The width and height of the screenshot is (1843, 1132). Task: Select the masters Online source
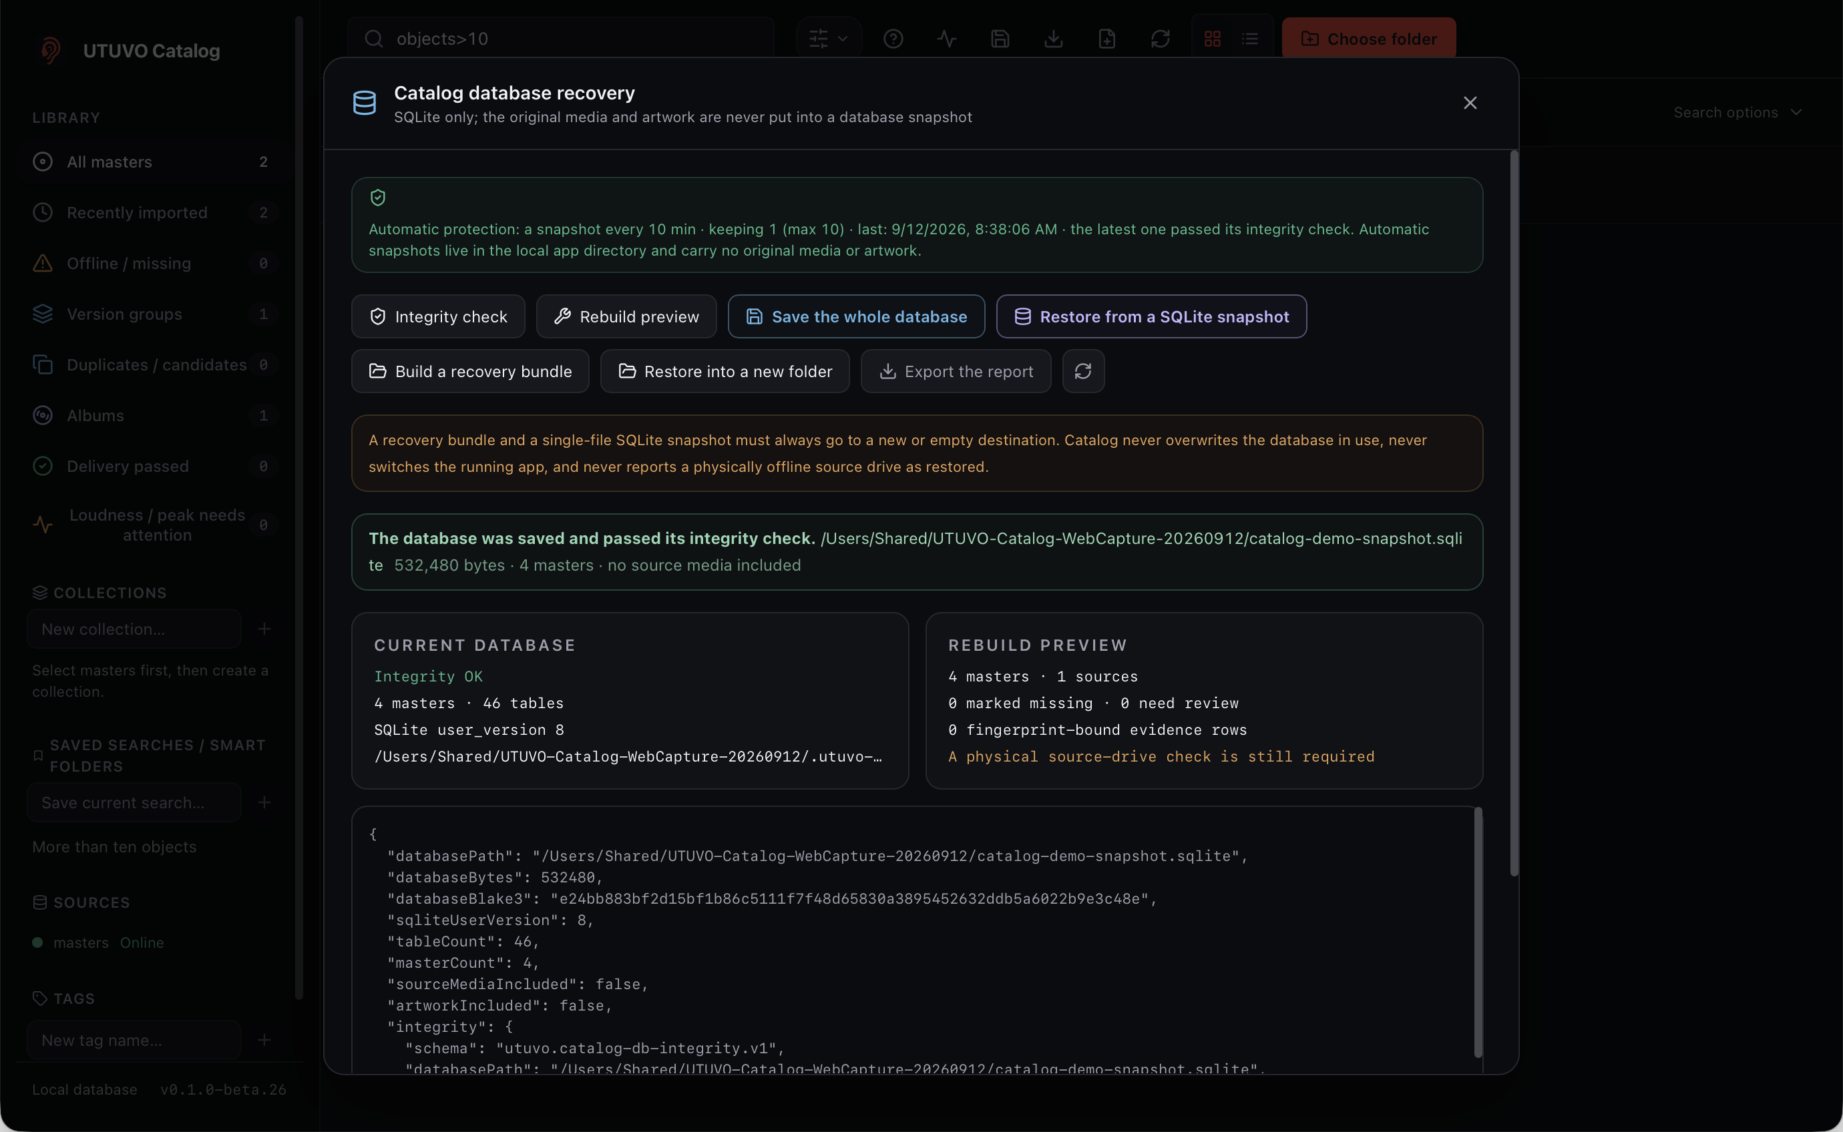(99, 942)
